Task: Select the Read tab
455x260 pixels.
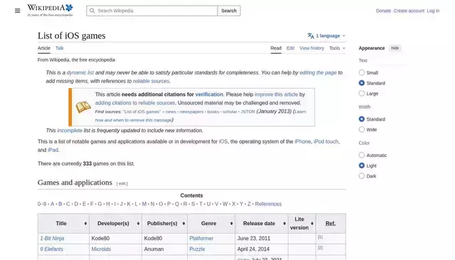Action: coord(276,48)
